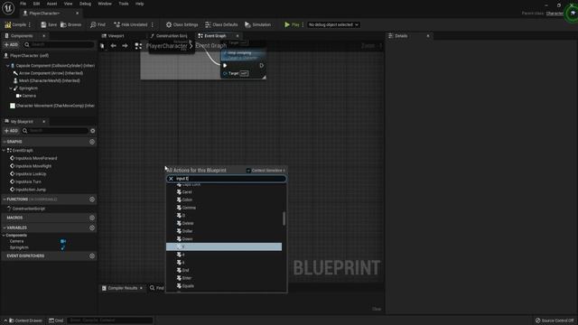Collapse the Capsule Component tree node
The width and height of the screenshot is (578, 325).
coord(7,66)
